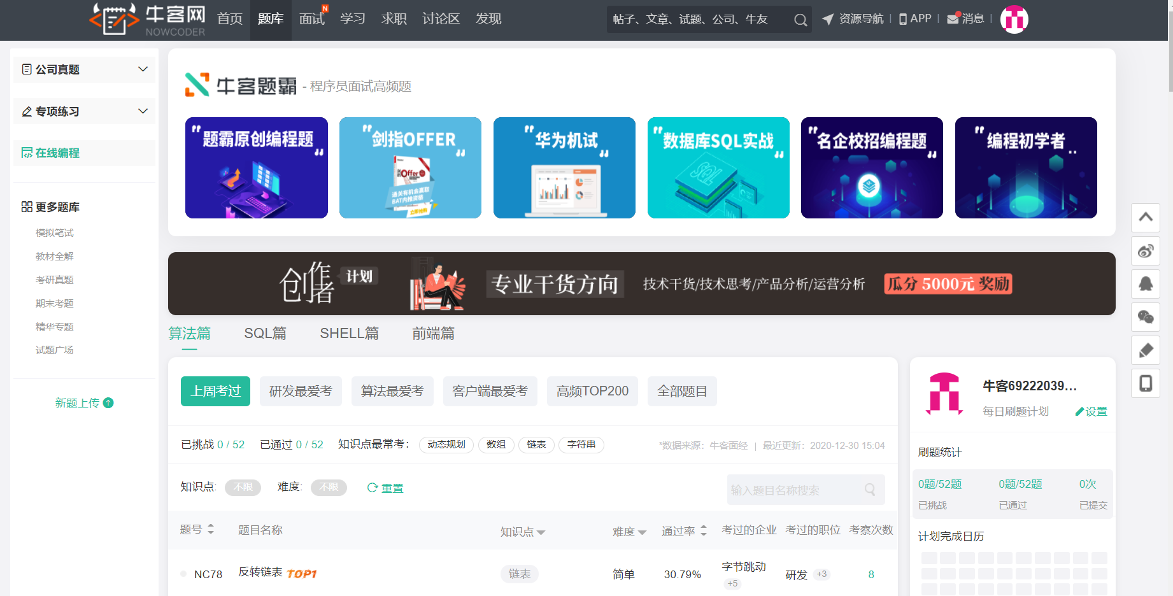
Task: Switch to the 前端篇 tab
Action: pos(433,334)
